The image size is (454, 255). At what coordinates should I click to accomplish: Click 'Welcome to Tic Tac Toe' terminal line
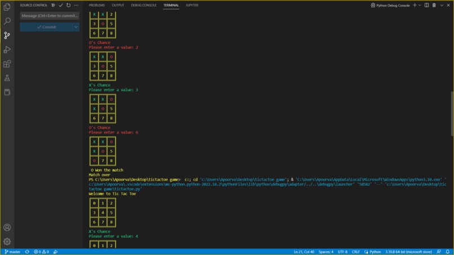[x=112, y=194]
